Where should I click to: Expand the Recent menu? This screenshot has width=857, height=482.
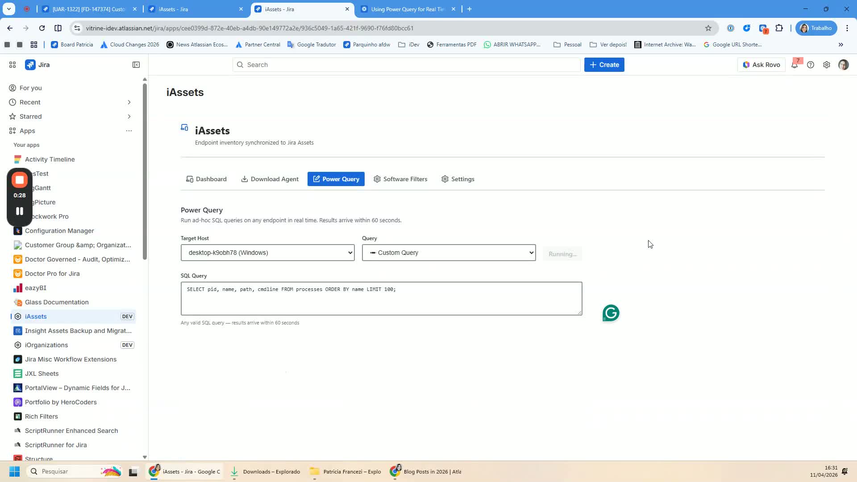(x=129, y=102)
